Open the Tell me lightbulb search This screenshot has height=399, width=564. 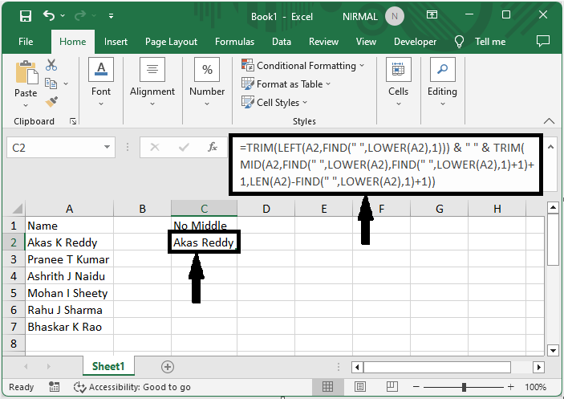[x=460, y=42]
